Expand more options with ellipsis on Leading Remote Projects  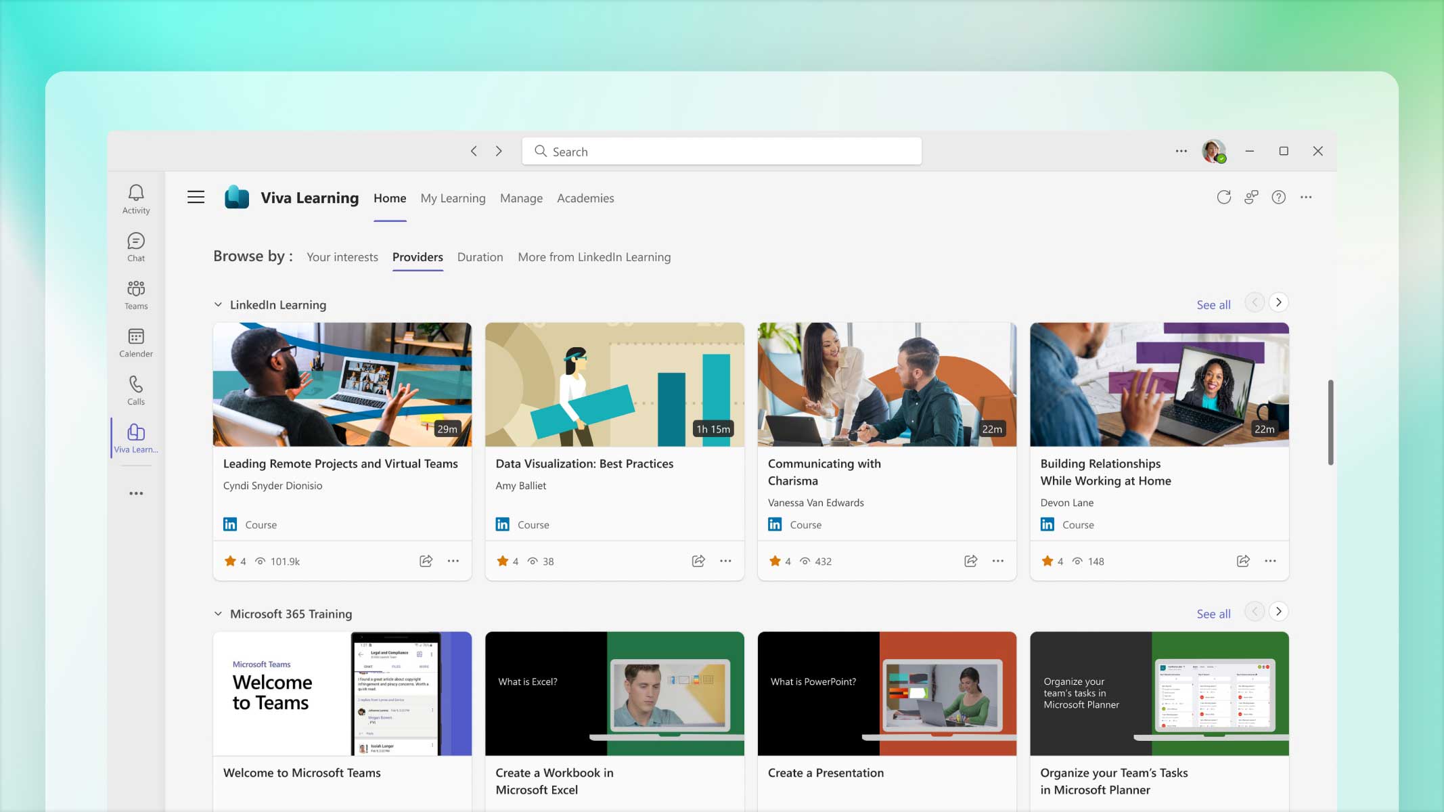coord(453,560)
